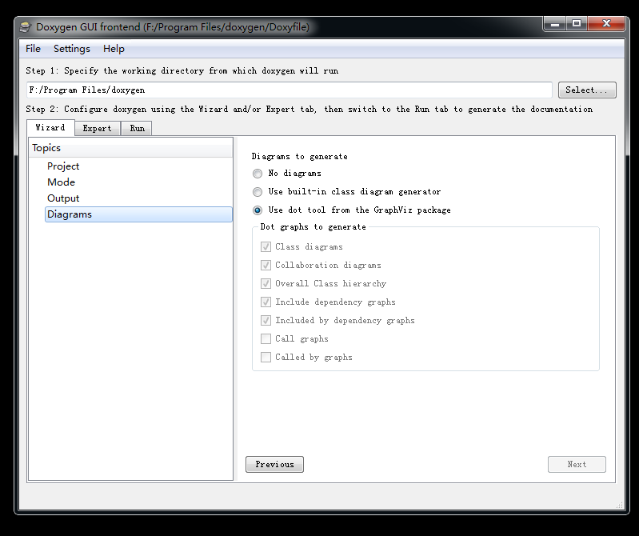Click the working directory path field
Image resolution: width=639 pixels, height=536 pixels.
(290, 90)
